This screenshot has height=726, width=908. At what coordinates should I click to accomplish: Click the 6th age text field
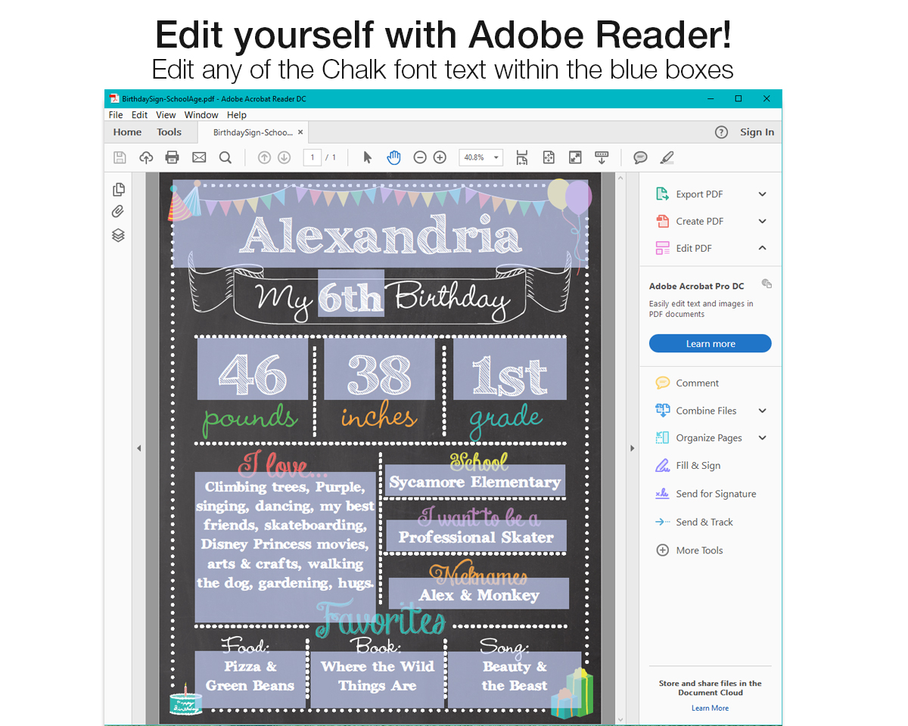tap(350, 293)
